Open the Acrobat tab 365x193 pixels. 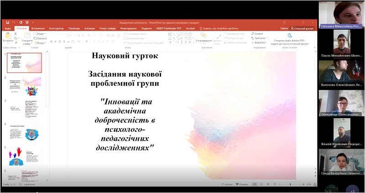coord(190,28)
